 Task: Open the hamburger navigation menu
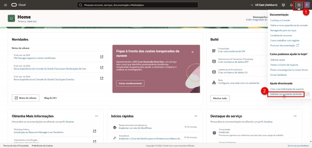point(5,5)
